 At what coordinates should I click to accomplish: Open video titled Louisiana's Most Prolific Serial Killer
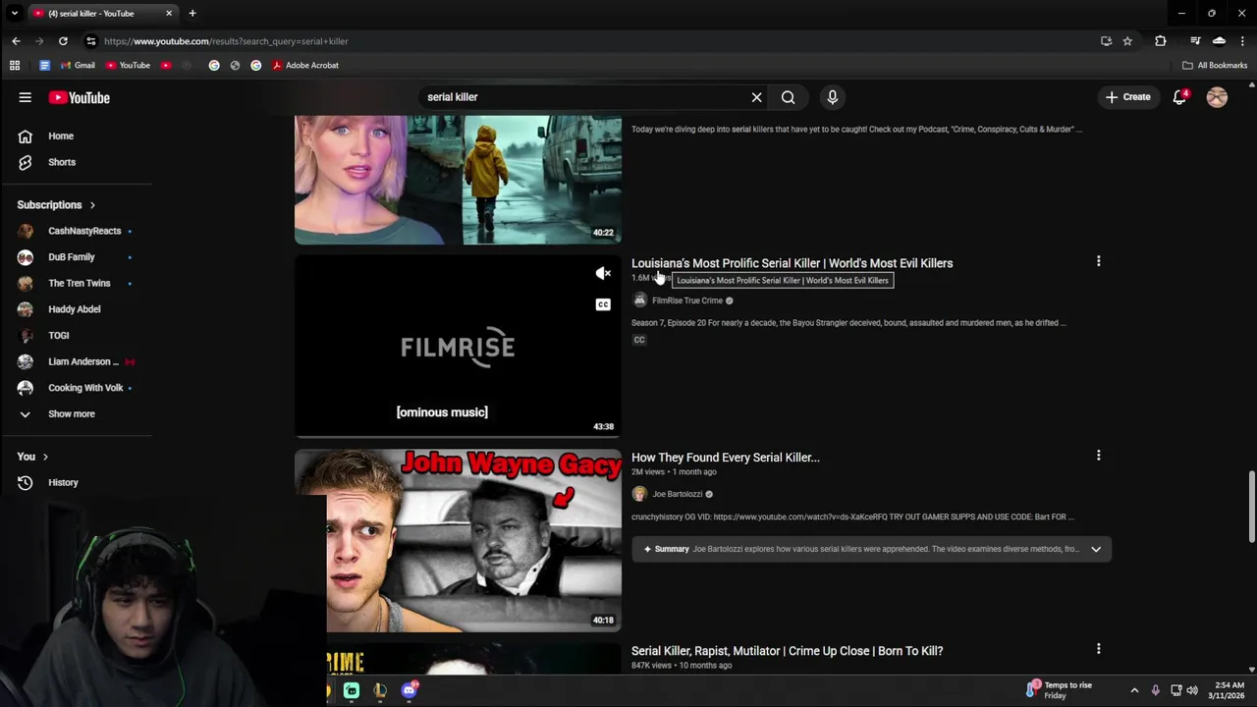792,263
